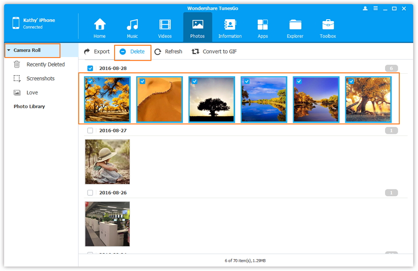Uncheck the 2016-08-28 date group checkbox
Viewport: 418px width, 271px height.
click(x=90, y=68)
